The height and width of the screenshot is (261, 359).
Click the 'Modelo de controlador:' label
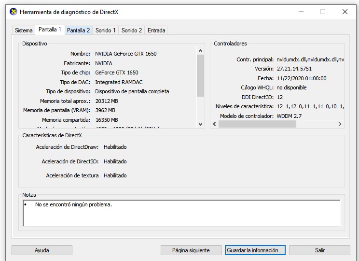(x=247, y=116)
